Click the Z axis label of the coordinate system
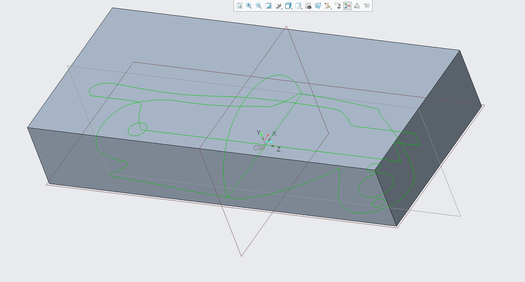The image size is (525, 282). (x=278, y=150)
